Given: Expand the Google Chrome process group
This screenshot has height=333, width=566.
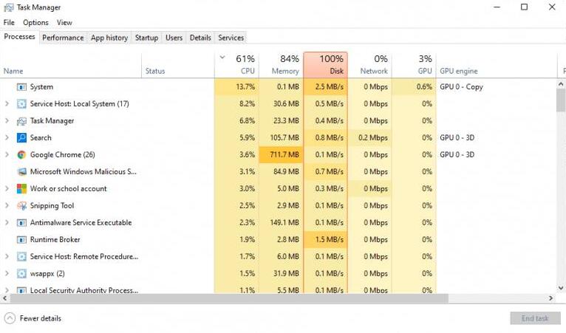Looking at the screenshot, I should 7,155.
